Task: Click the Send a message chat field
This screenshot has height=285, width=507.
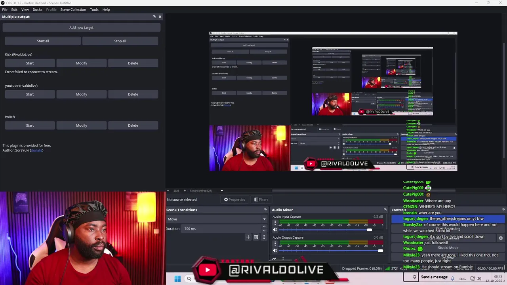Action: [x=434, y=277]
